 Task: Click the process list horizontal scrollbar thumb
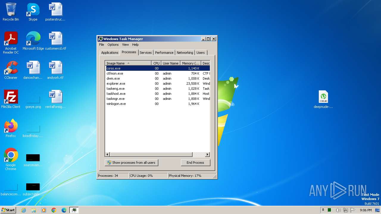click(151, 155)
